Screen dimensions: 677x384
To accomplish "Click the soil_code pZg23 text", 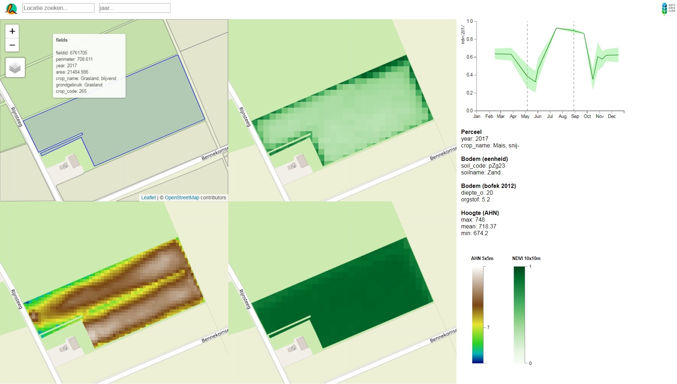I will [483, 166].
